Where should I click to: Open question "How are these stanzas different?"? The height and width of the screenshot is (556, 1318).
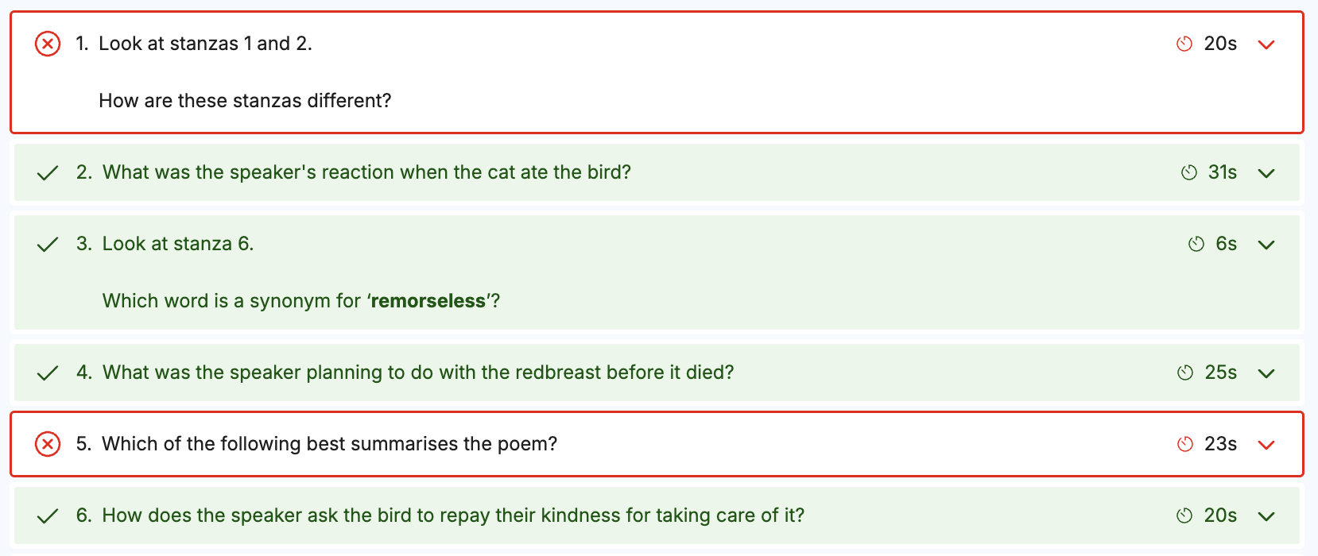coord(245,101)
